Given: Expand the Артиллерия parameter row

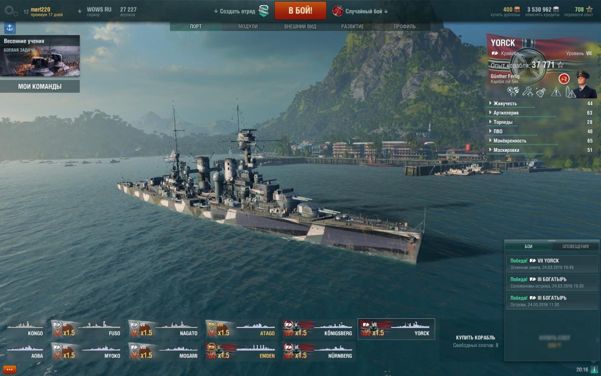Looking at the screenshot, I should pos(542,113).
